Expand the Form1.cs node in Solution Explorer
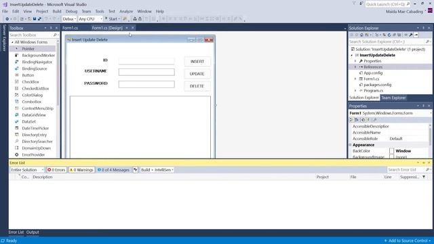The image size is (434, 244). tap(355, 79)
